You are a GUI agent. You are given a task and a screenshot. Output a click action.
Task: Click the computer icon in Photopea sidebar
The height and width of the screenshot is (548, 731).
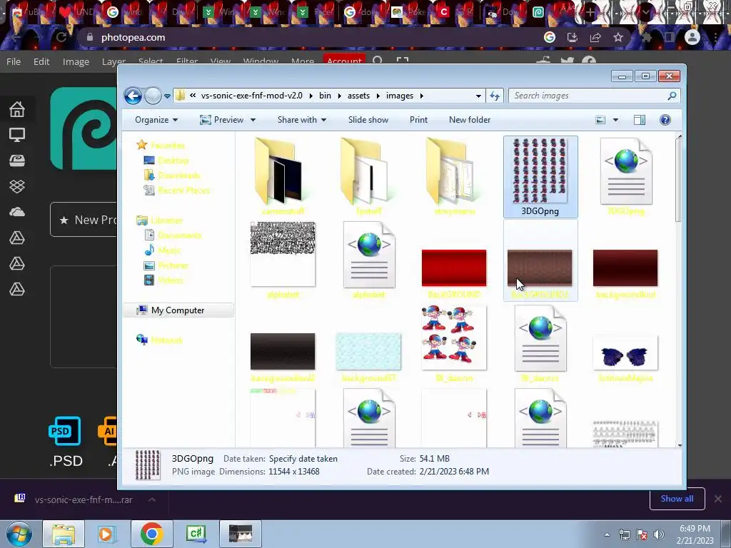17,135
